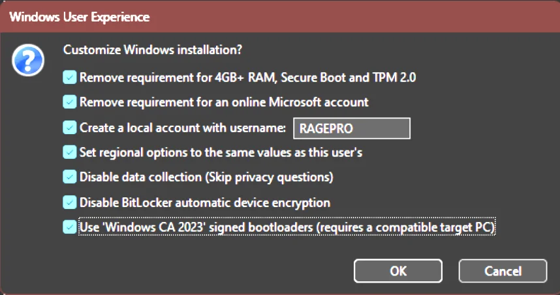Click the 'Secure Boot and TPM 2.0' label text
This screenshot has width=560, height=295.
[x=349, y=77]
